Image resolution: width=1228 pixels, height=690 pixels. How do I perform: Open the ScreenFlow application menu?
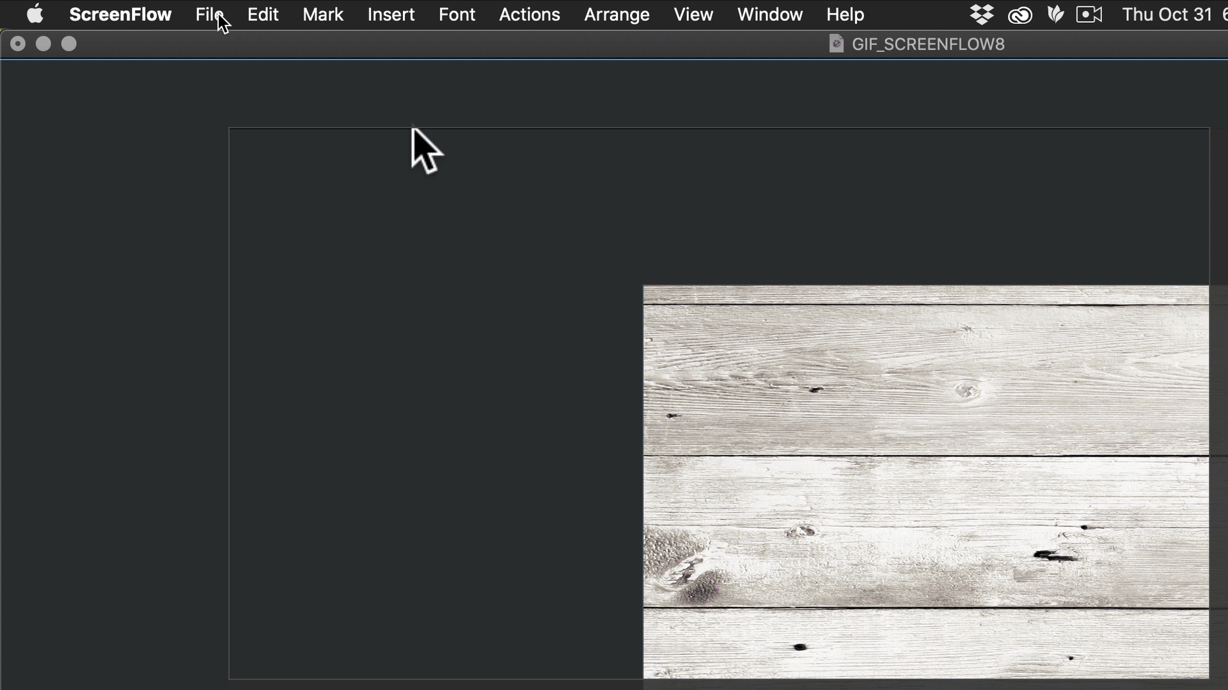pyautogui.click(x=120, y=14)
